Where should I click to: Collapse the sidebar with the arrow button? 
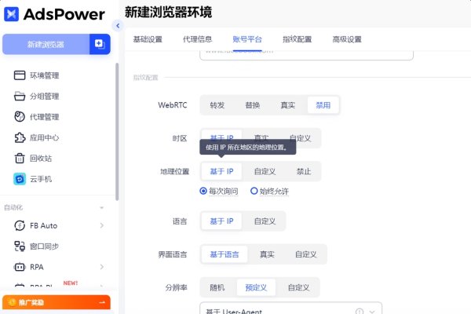click(x=118, y=26)
